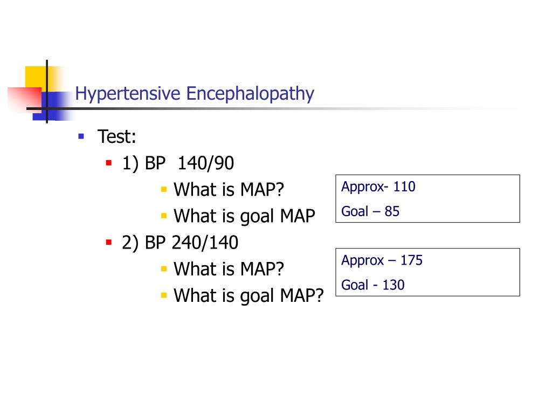Select the Test: text line
Screen dimensions: 552x414
point(117,136)
